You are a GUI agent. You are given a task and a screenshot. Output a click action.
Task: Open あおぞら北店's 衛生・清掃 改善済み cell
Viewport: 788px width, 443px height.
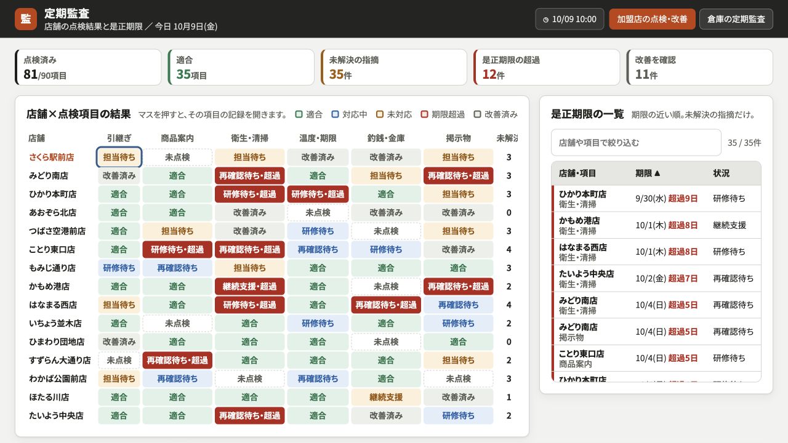pos(250,213)
